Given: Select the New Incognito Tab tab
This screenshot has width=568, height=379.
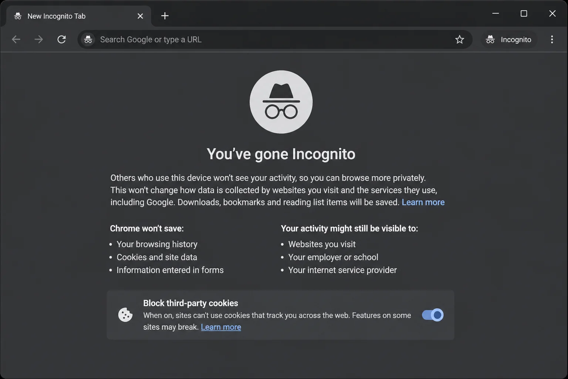Looking at the screenshot, I should pos(78,16).
